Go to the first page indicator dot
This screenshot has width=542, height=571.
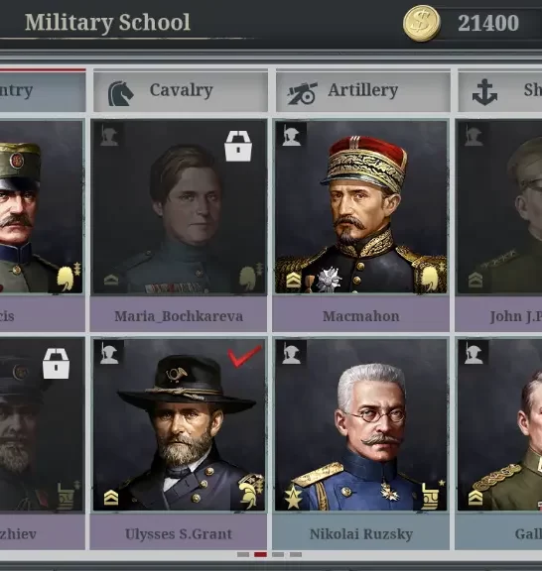coord(243,554)
